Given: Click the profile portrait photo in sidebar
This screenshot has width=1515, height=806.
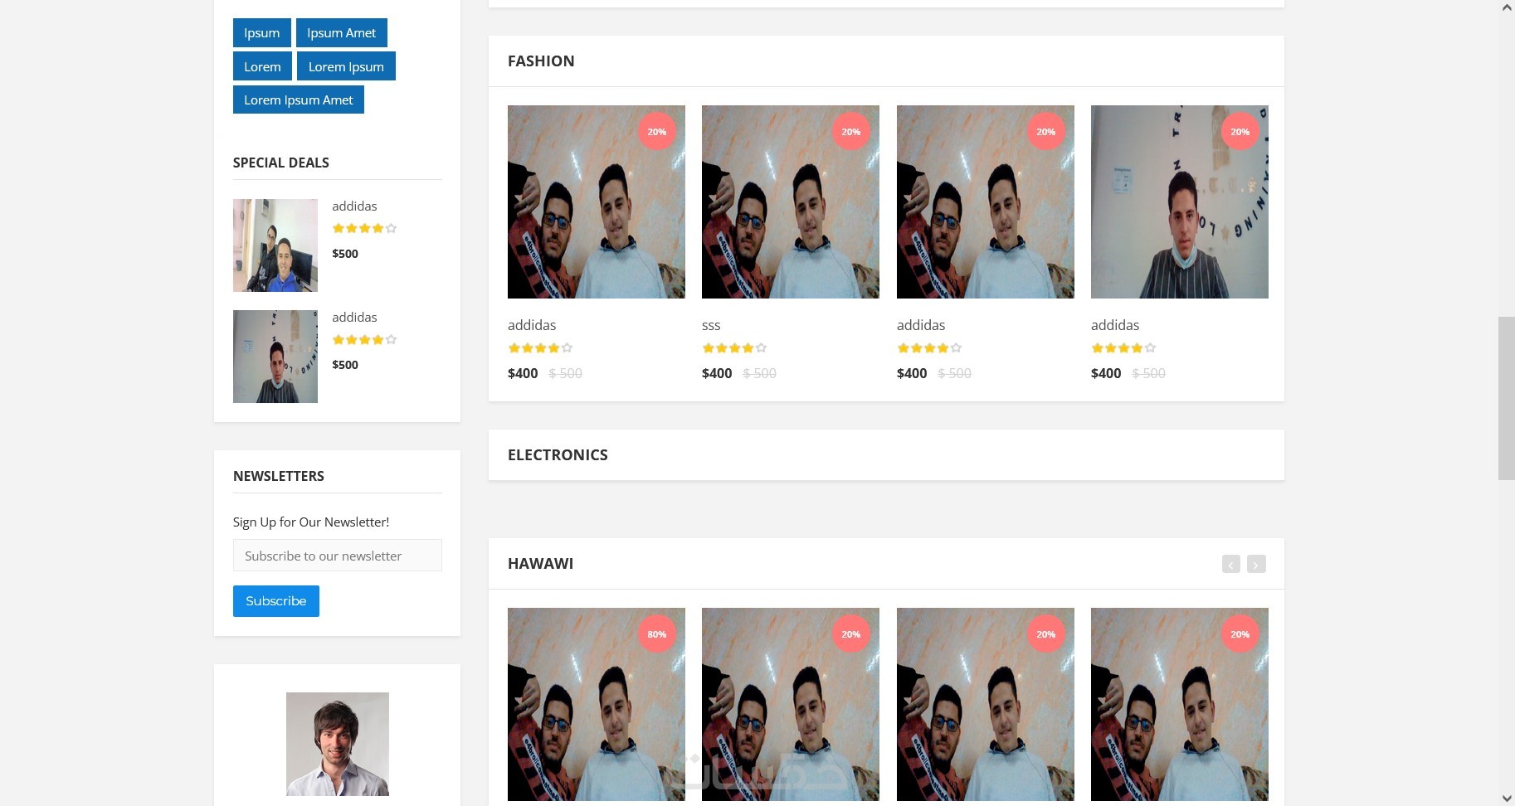Looking at the screenshot, I should tap(338, 744).
